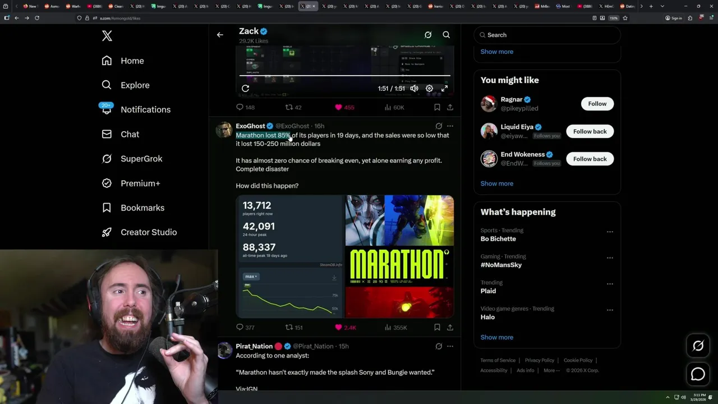Open browser tab list dropdown

point(662,6)
